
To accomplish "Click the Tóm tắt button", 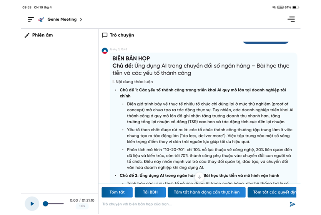I will (117, 192).
